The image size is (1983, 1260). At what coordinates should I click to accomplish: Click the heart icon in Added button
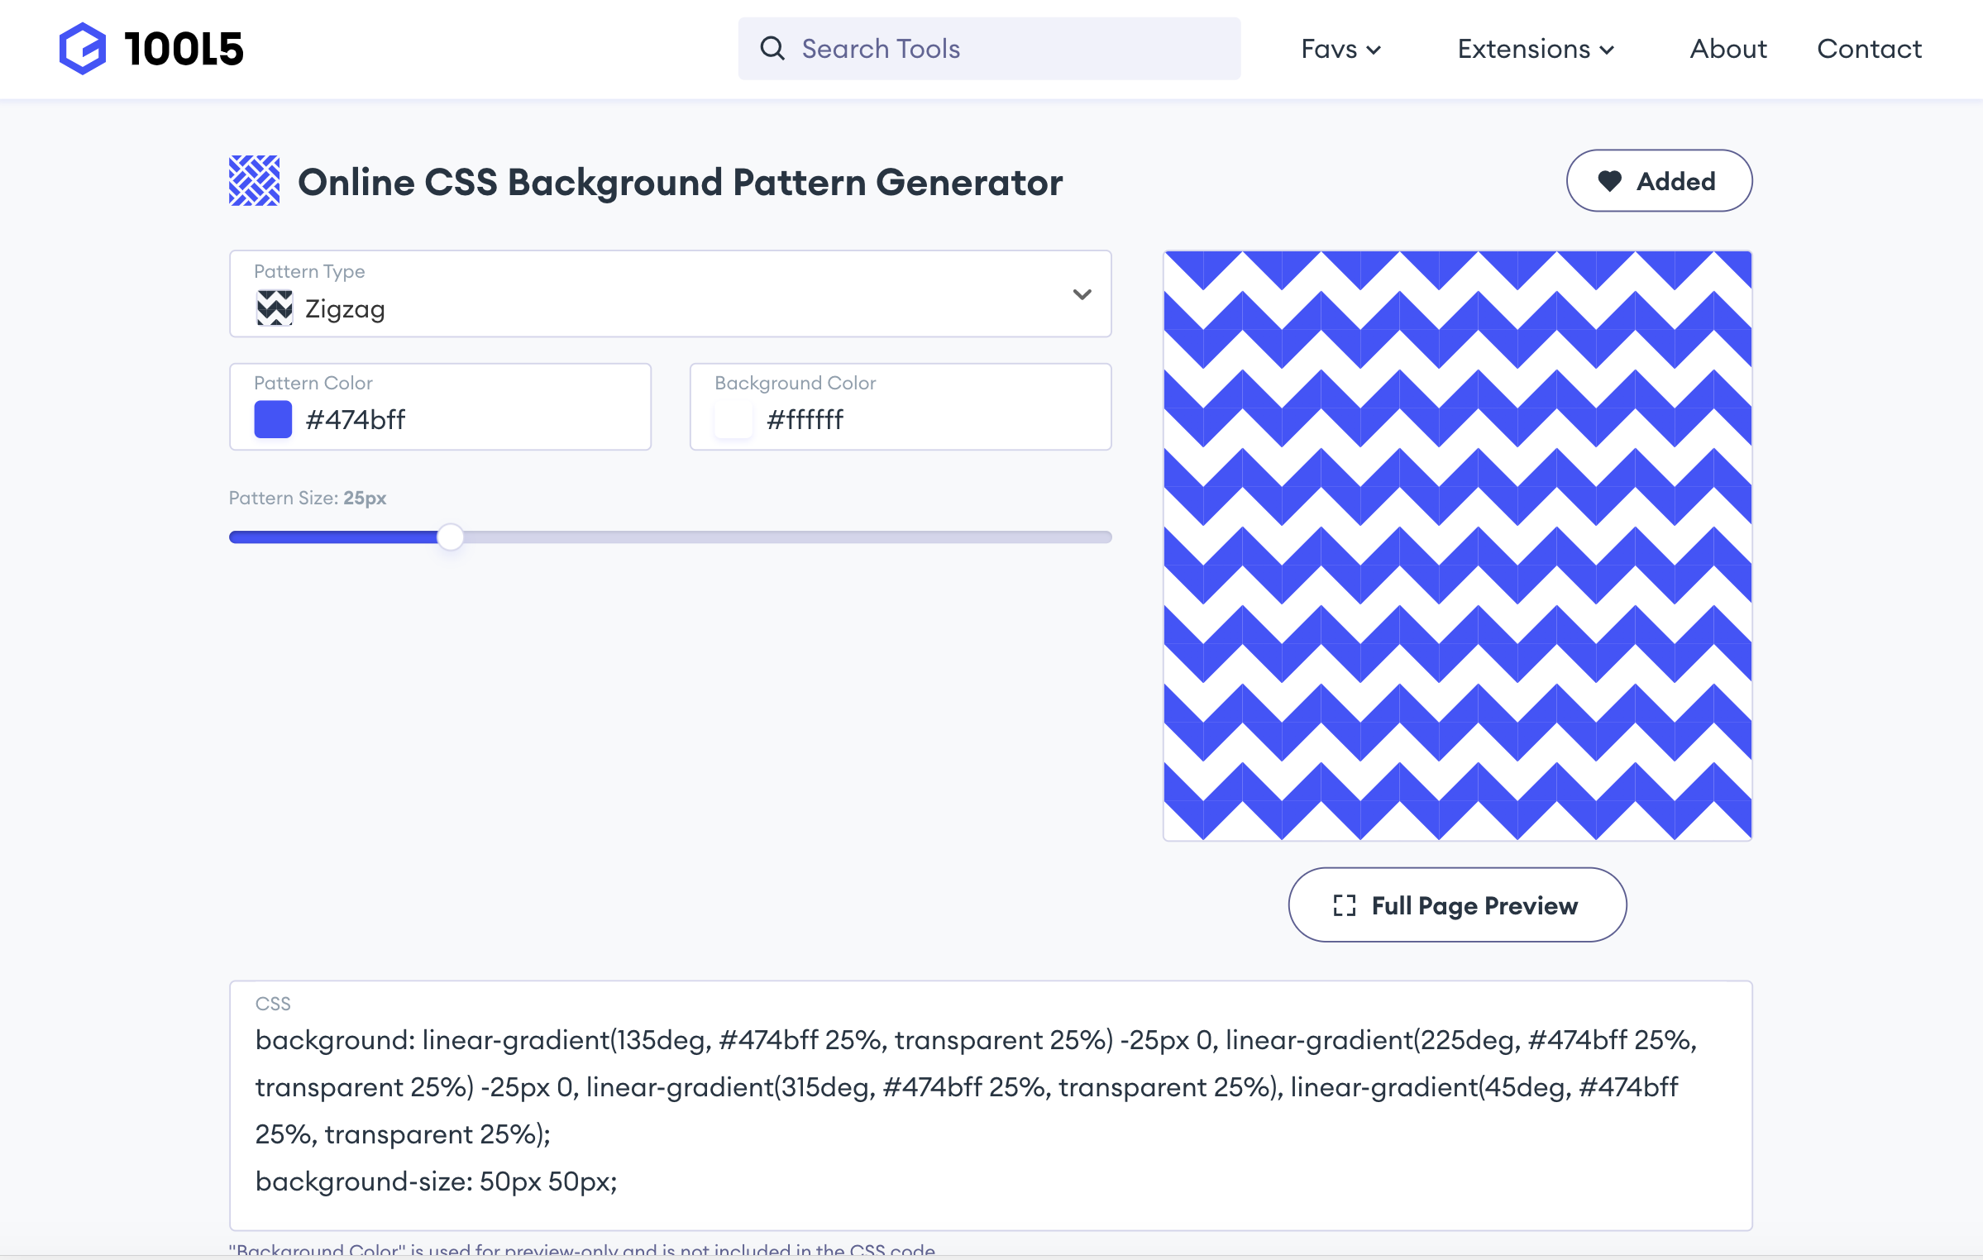tap(1609, 180)
